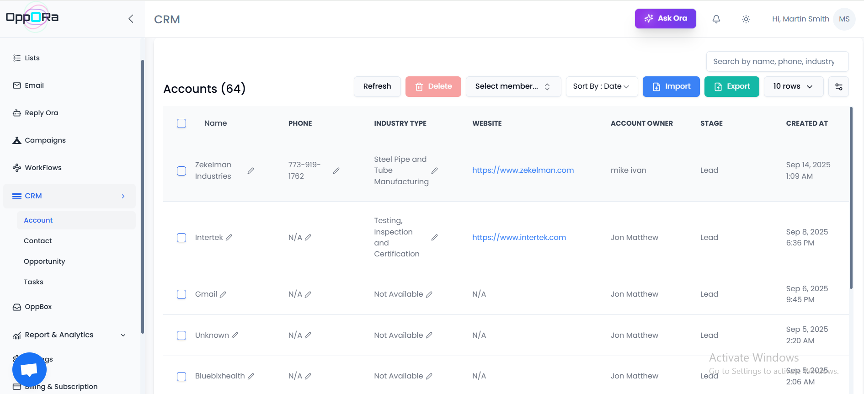The width and height of the screenshot is (864, 394).
Task: Edit Gmail industry type pencil icon
Action: pyautogui.click(x=429, y=294)
